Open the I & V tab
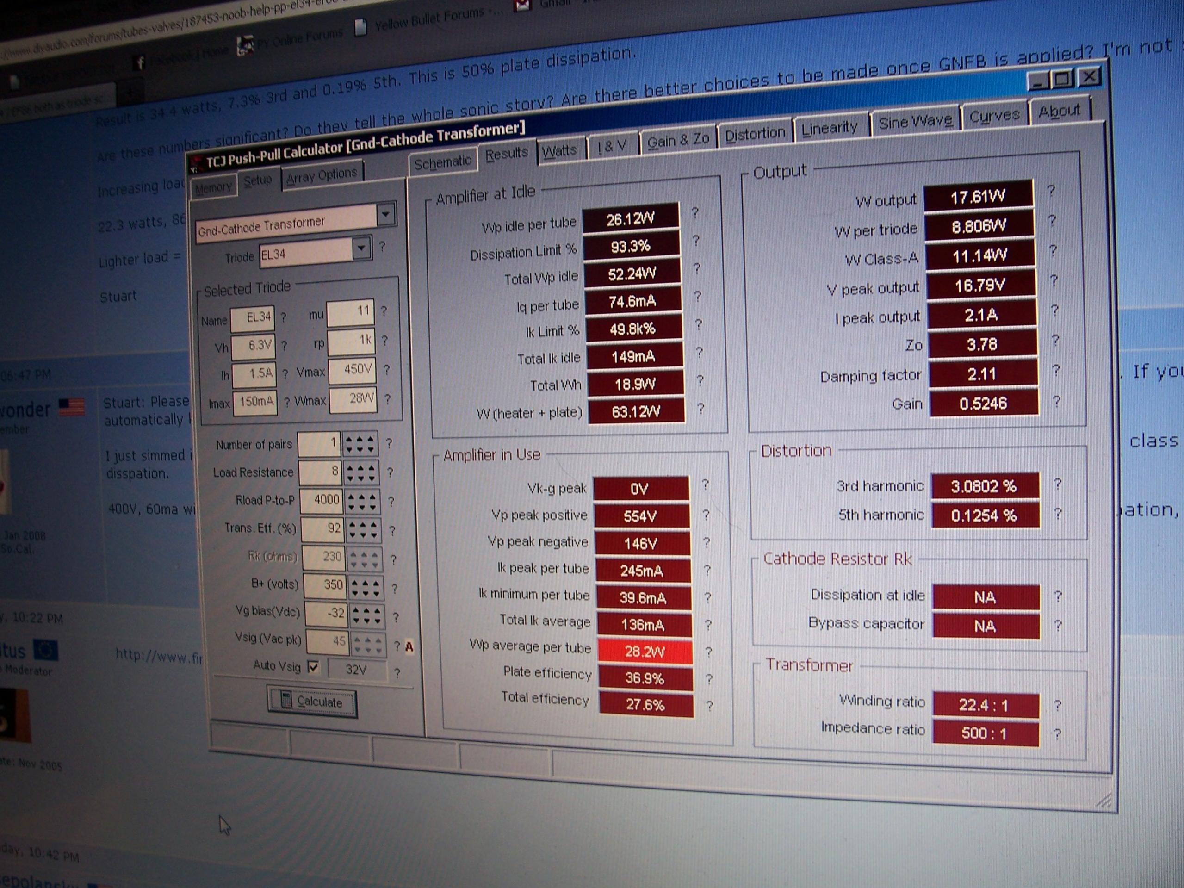Screen dimensions: 1184x888 611,146
